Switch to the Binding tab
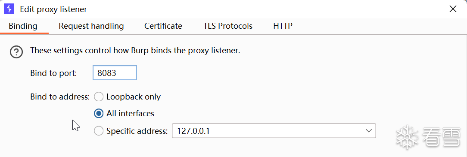This screenshot has width=467, height=157. pyautogui.click(x=23, y=26)
